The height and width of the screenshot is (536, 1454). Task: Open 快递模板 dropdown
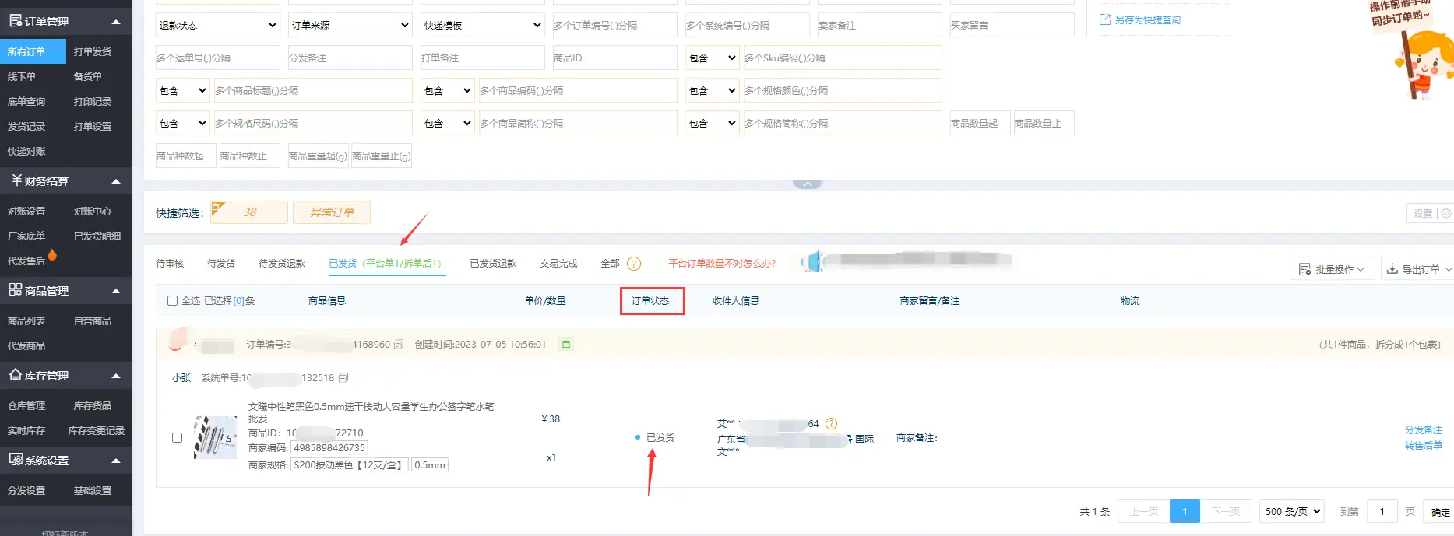(x=483, y=25)
